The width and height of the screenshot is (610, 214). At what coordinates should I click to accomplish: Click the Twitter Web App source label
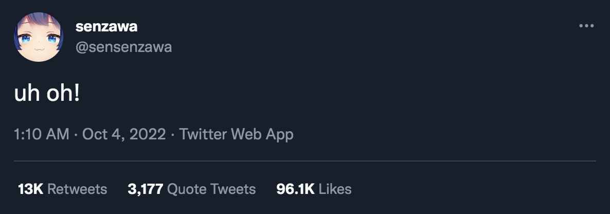236,135
